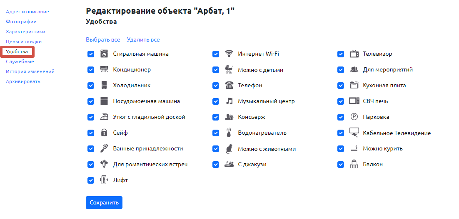Image resolution: width=459 pixels, height=219 pixels.
Task: Open Адрес и описание section
Action: click(x=27, y=12)
